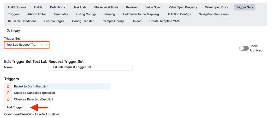Switch to the Phase Workflows tab

[x=106, y=7]
